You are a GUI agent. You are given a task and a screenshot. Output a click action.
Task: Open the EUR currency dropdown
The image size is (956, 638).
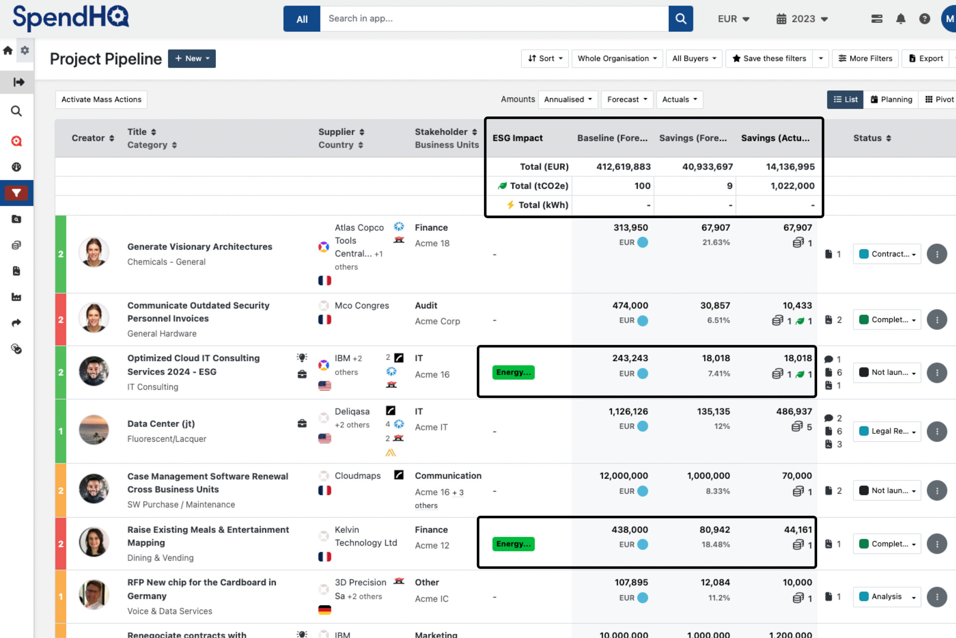coord(734,19)
